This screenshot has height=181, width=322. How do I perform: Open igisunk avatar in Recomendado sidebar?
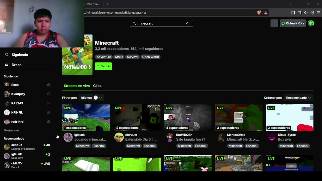(7, 156)
